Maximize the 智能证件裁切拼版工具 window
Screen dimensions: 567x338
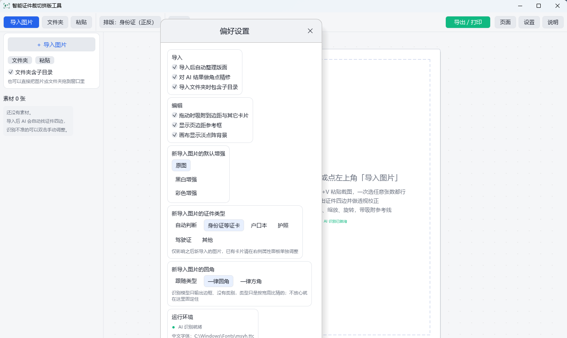coord(539,6)
